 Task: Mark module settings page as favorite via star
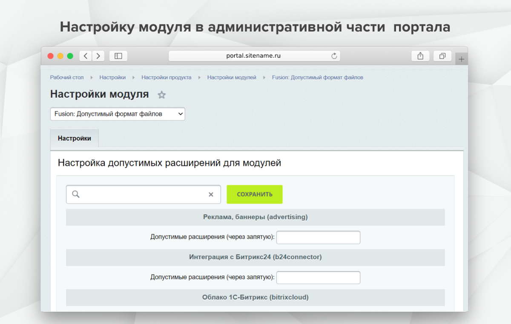point(162,95)
